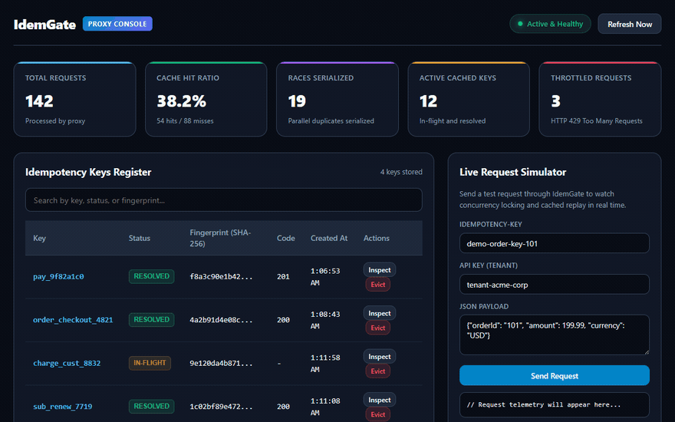Click 'HTTP 429 Too Many Requests' caption
Viewport: 675px width, 422px height.
[597, 121]
